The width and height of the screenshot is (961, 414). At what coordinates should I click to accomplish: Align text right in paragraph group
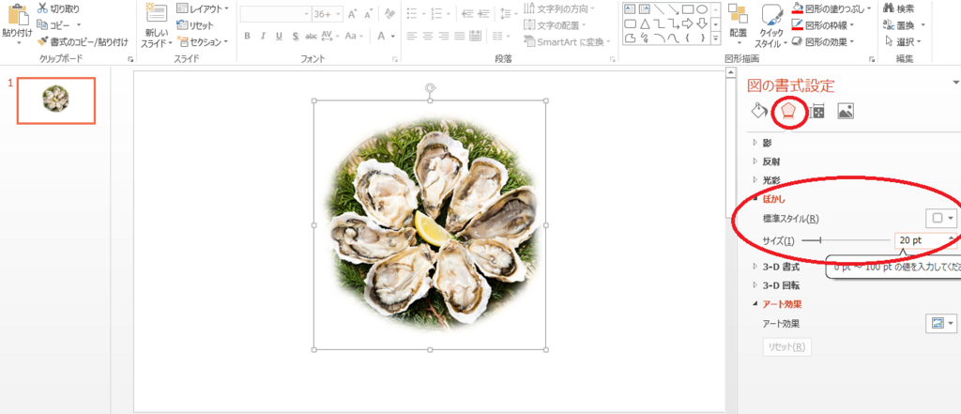coord(443,37)
